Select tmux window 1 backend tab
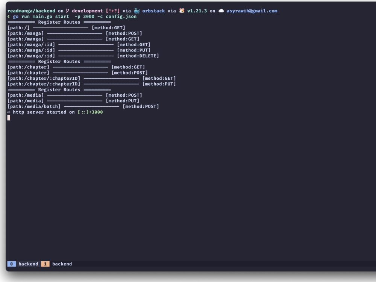376x282 pixels. pyautogui.click(x=57, y=264)
